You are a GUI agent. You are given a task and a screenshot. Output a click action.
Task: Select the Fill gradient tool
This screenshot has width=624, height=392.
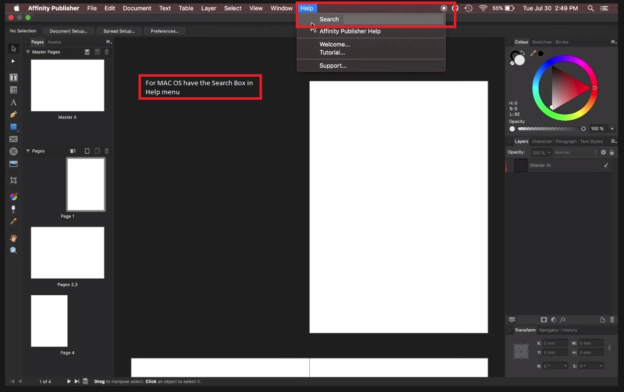point(14,197)
